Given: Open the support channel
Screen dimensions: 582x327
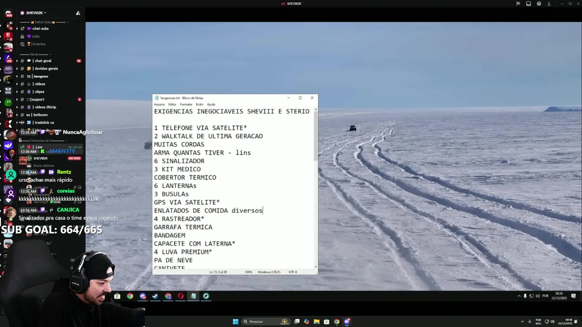Looking at the screenshot, I should pos(51,99).
